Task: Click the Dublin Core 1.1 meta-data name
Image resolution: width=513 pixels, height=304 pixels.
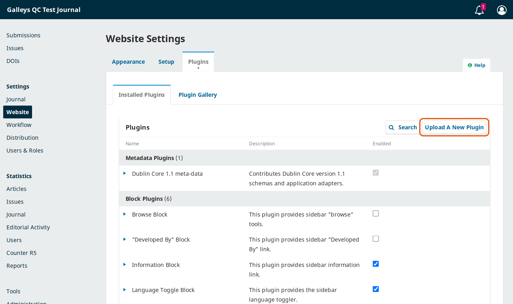Action: (167, 174)
